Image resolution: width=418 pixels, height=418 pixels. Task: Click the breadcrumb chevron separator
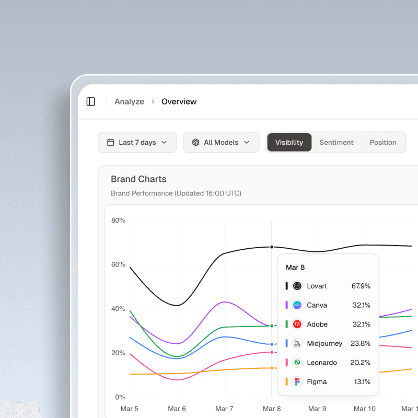(153, 101)
